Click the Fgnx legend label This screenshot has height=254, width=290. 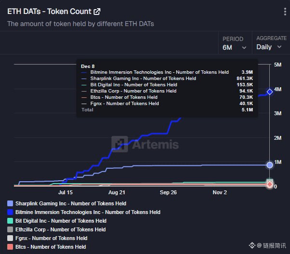52,238
